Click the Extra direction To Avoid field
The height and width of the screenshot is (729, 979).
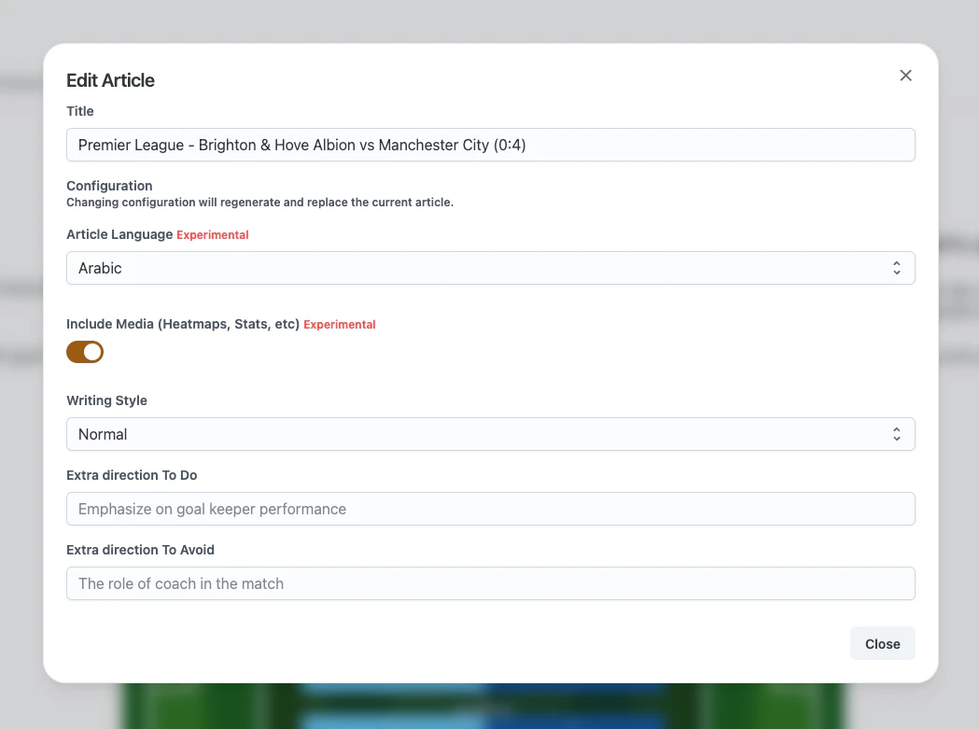coord(490,583)
